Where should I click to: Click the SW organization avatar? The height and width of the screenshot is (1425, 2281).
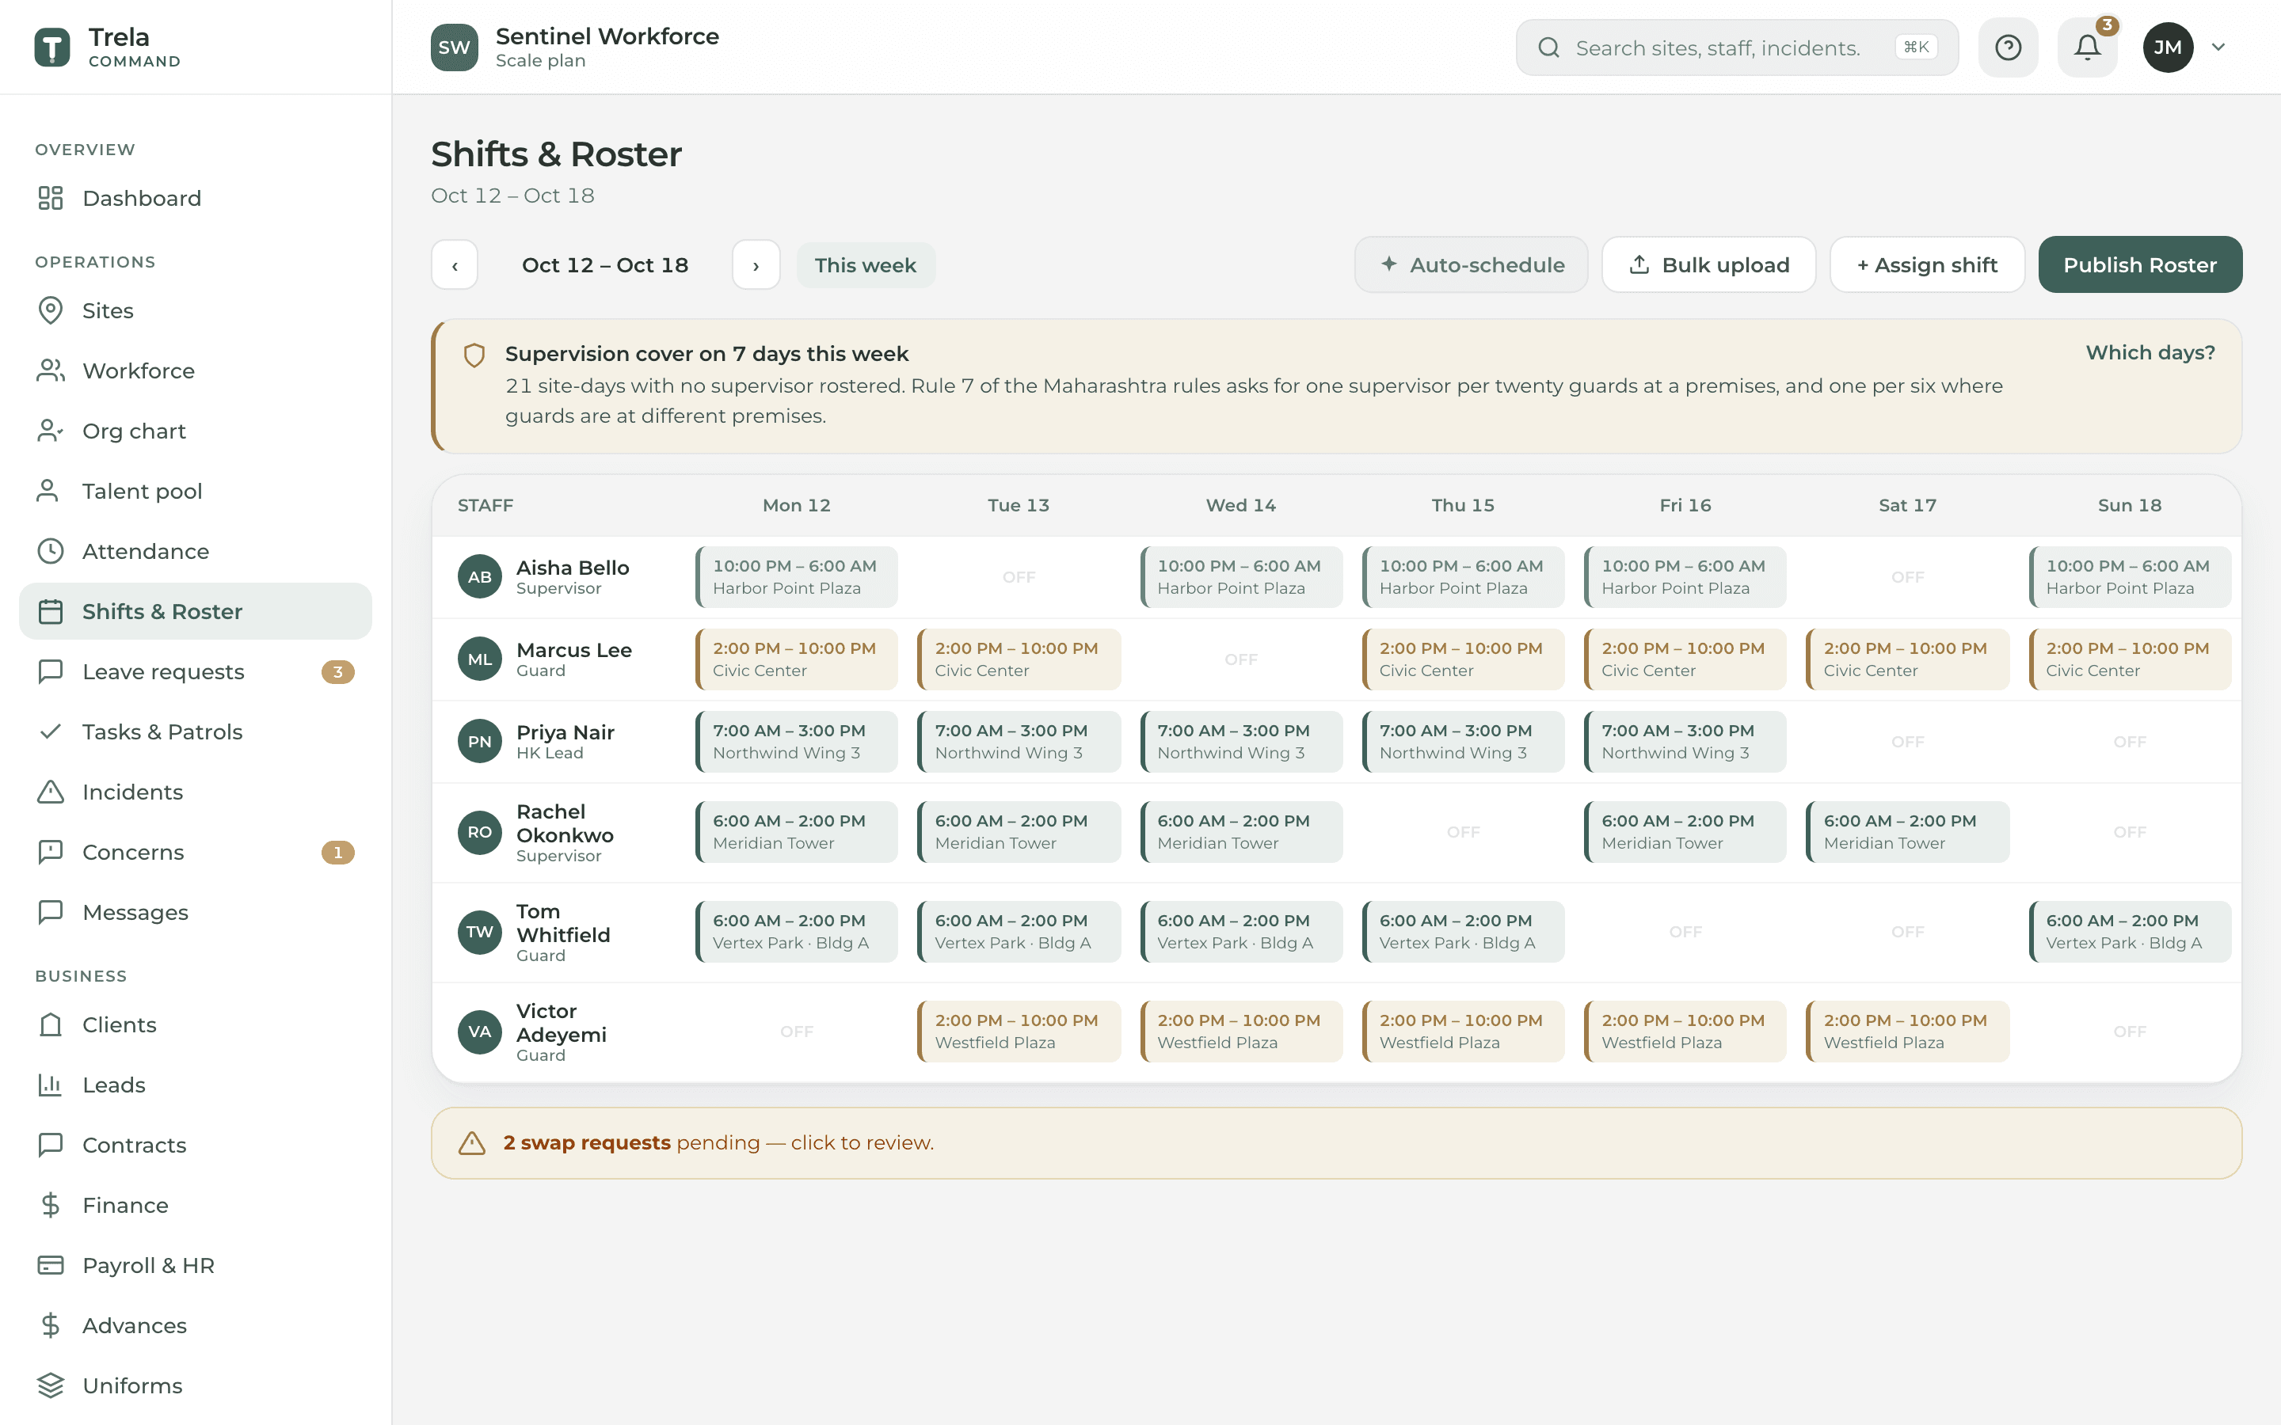(455, 47)
